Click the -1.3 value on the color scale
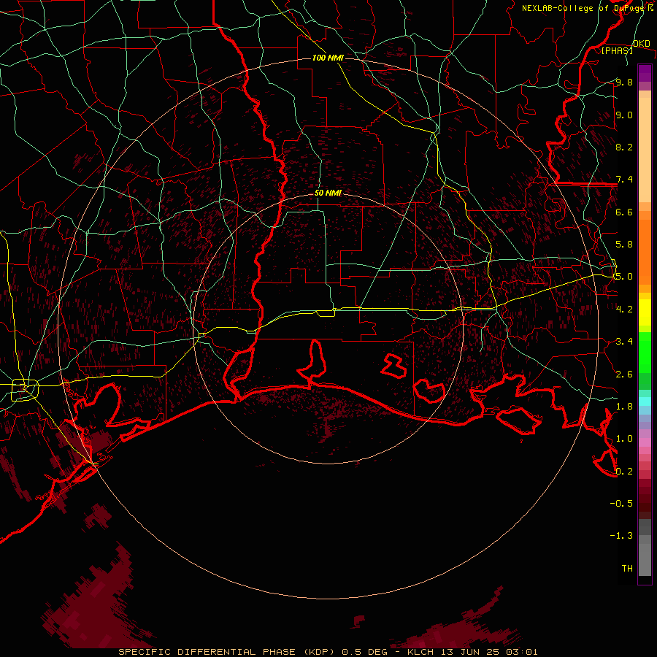Image resolution: width=657 pixels, height=657 pixels. [621, 536]
